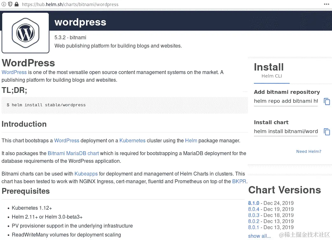Viewport: 332px width, 240px height.
Task: Expand all chart versions via show all
Action: tap(259, 236)
